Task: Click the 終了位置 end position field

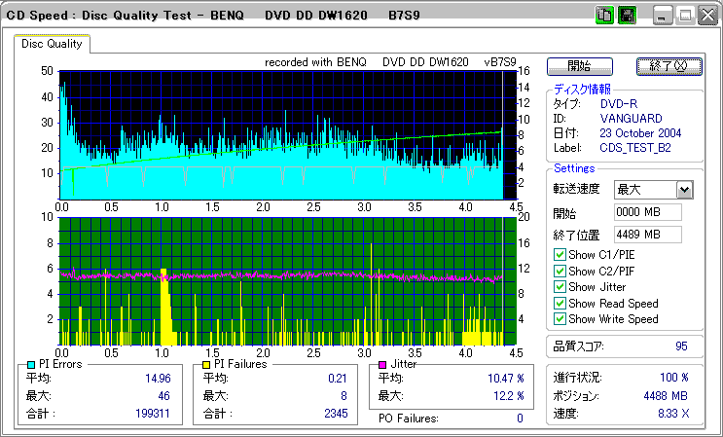Action: coord(647,235)
